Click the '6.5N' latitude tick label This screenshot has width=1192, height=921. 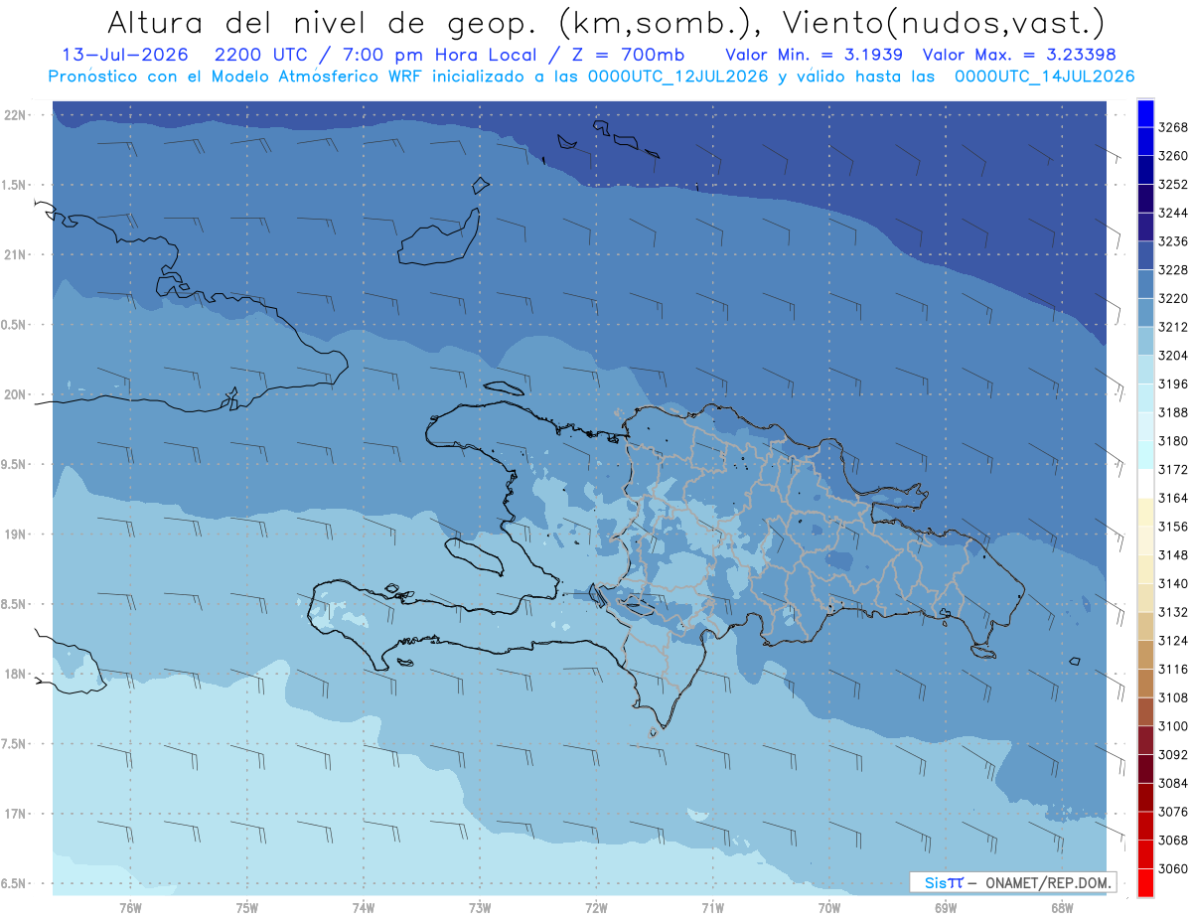(12, 883)
